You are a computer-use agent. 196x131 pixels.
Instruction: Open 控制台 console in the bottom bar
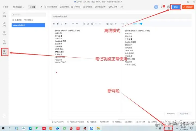[x=128, y=122]
